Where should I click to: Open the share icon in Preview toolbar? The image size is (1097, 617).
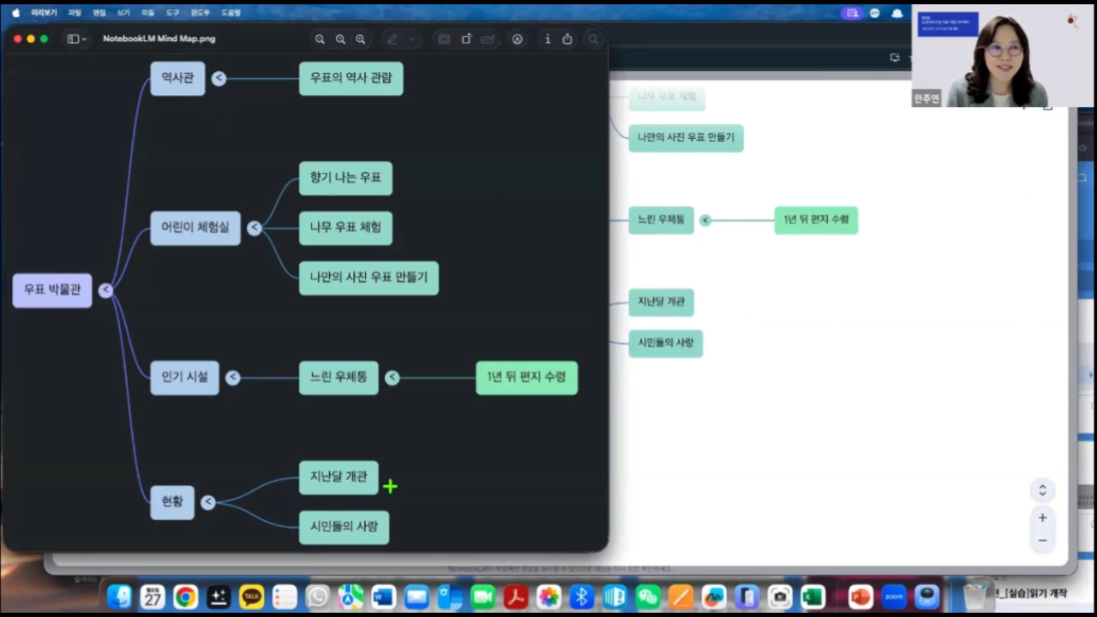click(567, 39)
